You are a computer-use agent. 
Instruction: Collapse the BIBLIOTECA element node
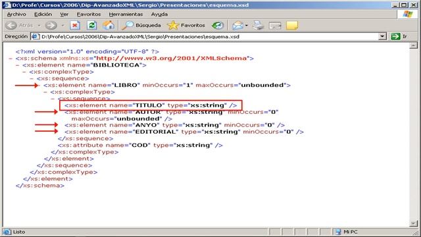18,65
